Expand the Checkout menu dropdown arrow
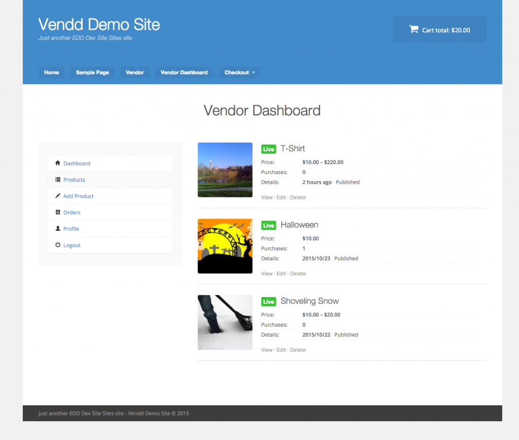Viewport: 519px width, 440px height. [253, 72]
